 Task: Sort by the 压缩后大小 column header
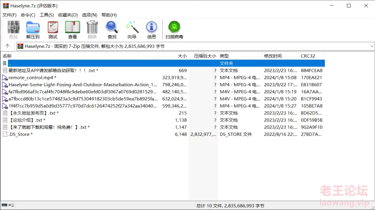(x=203, y=56)
